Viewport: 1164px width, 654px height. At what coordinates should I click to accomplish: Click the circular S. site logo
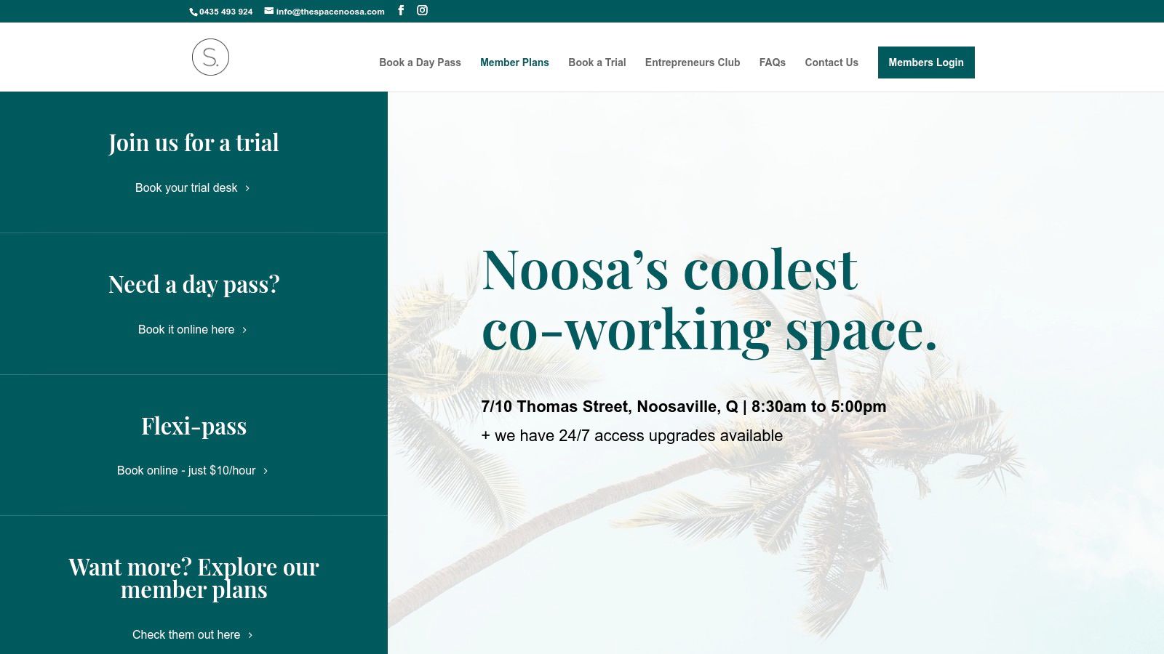(210, 57)
